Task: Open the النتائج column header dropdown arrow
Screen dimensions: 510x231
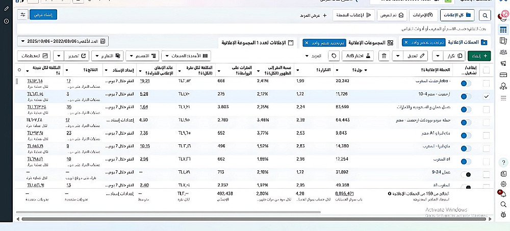Action: point(67,70)
